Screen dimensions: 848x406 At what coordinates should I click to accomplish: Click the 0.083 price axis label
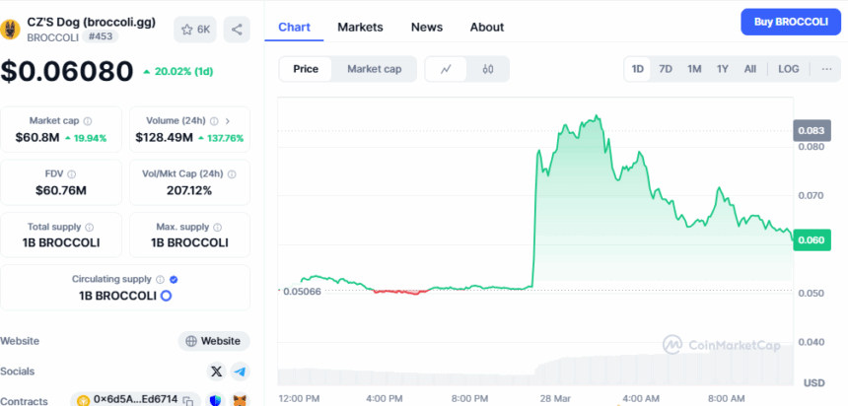[x=812, y=131]
